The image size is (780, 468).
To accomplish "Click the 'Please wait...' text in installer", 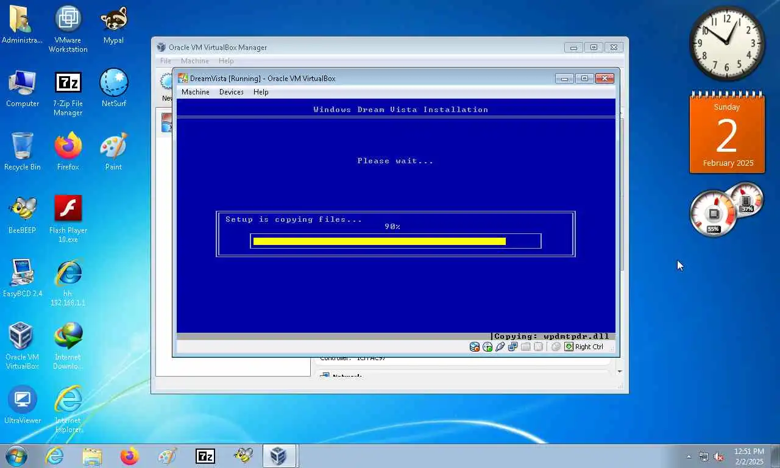I will point(395,161).
